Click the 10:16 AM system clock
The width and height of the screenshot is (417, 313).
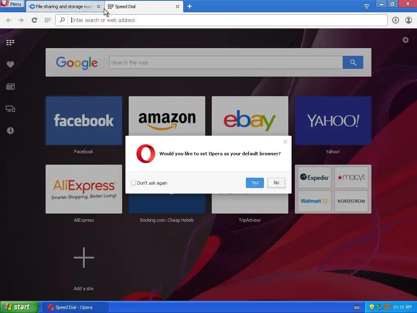click(402, 307)
